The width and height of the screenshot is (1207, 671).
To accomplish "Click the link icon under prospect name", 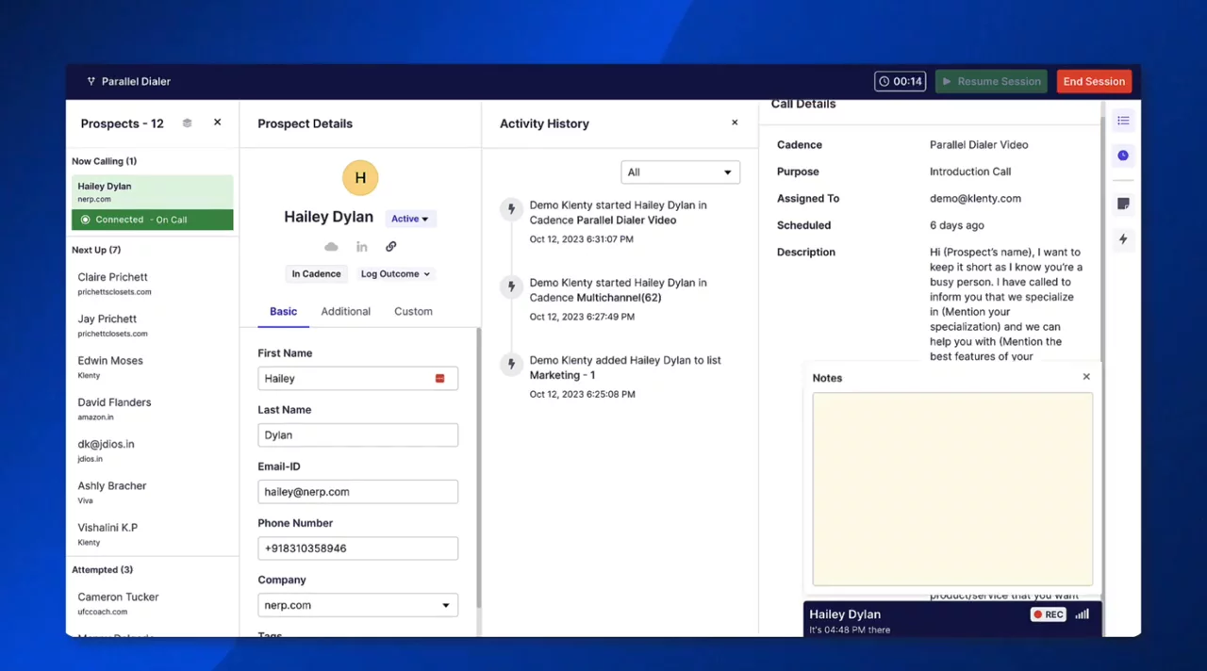I will pos(390,247).
